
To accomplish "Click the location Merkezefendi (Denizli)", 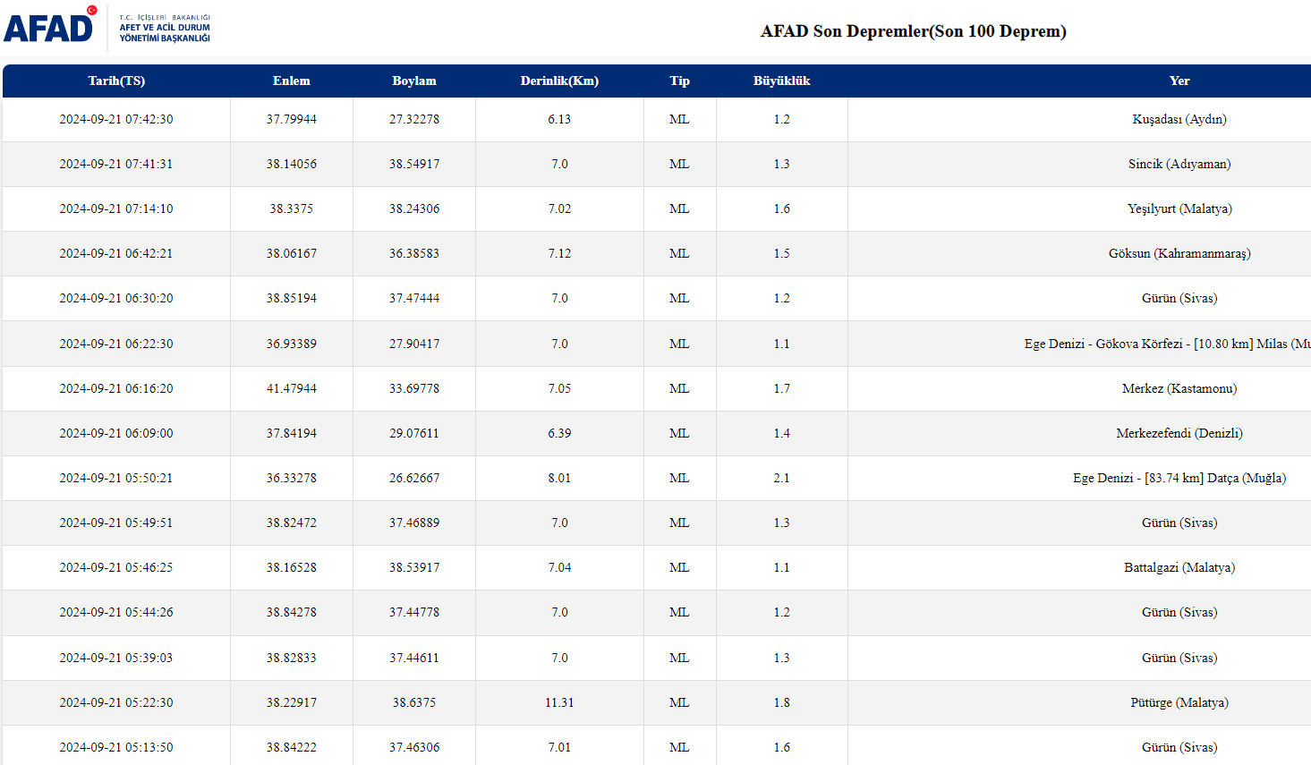I will pos(1179,433).
